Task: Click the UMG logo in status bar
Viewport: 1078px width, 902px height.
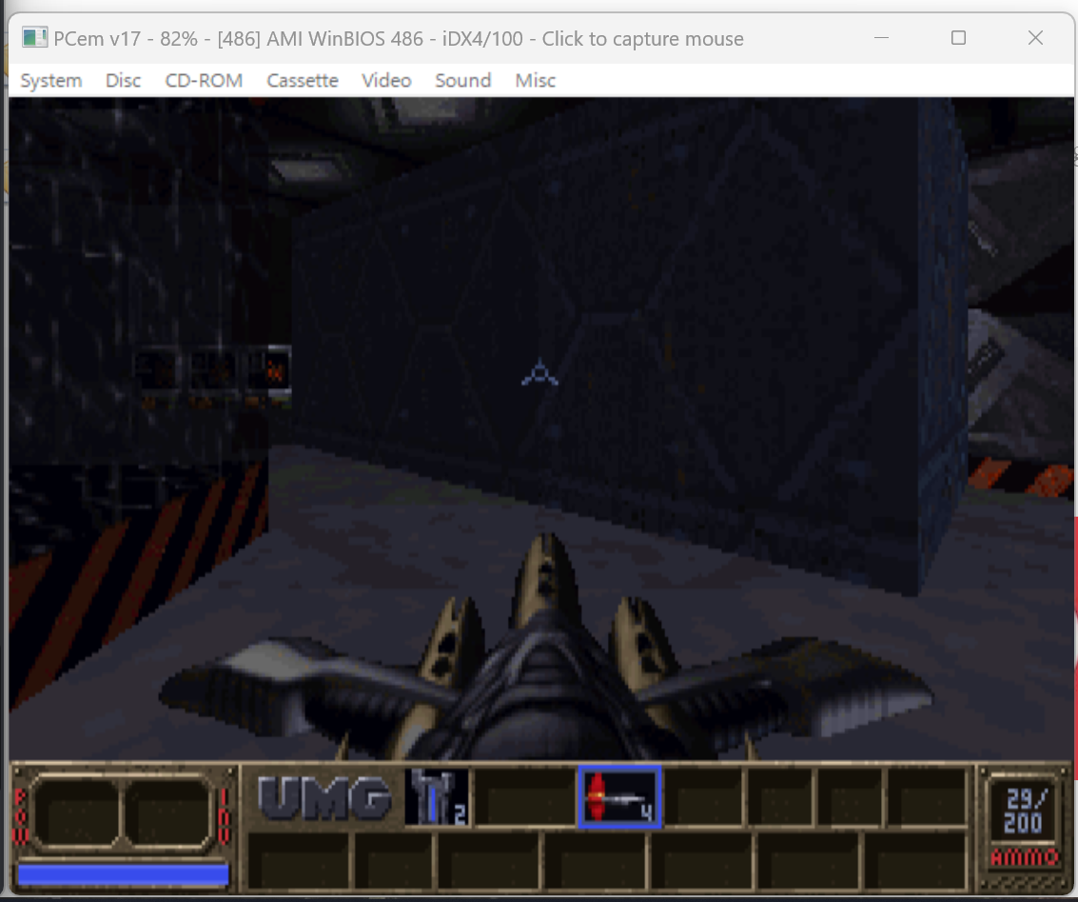Action: tap(324, 797)
